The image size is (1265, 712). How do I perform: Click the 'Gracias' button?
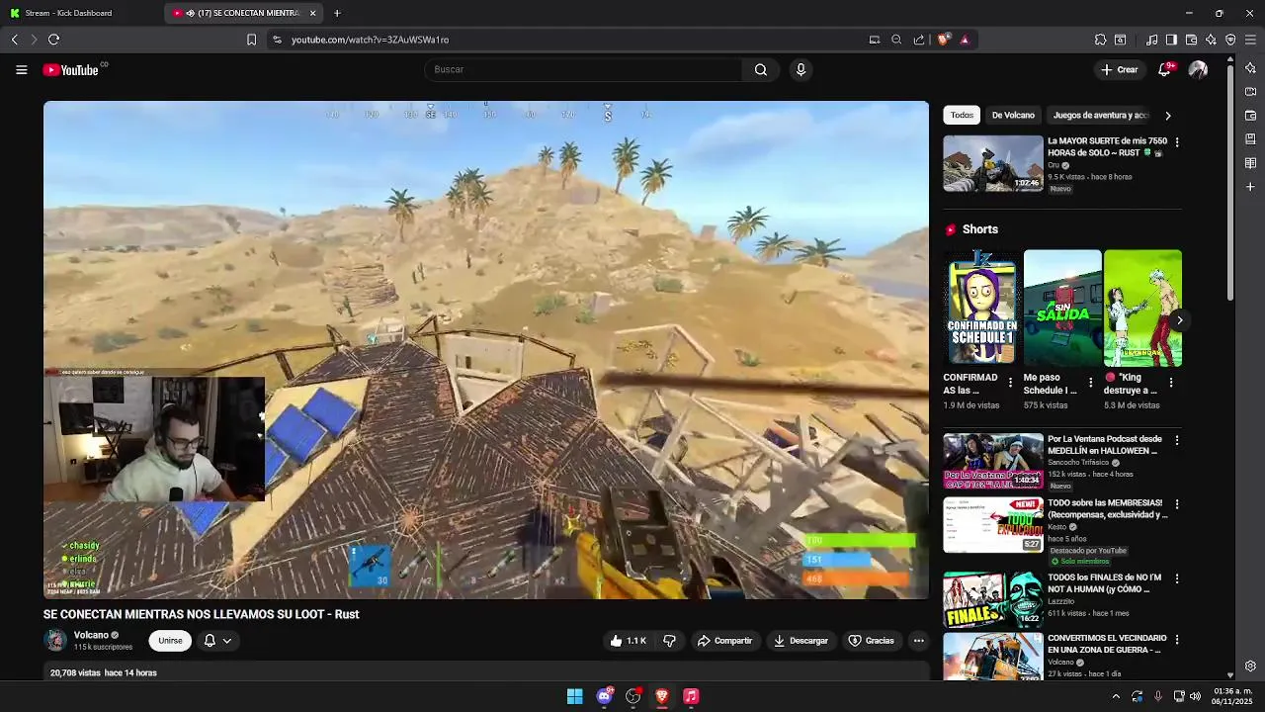click(871, 641)
